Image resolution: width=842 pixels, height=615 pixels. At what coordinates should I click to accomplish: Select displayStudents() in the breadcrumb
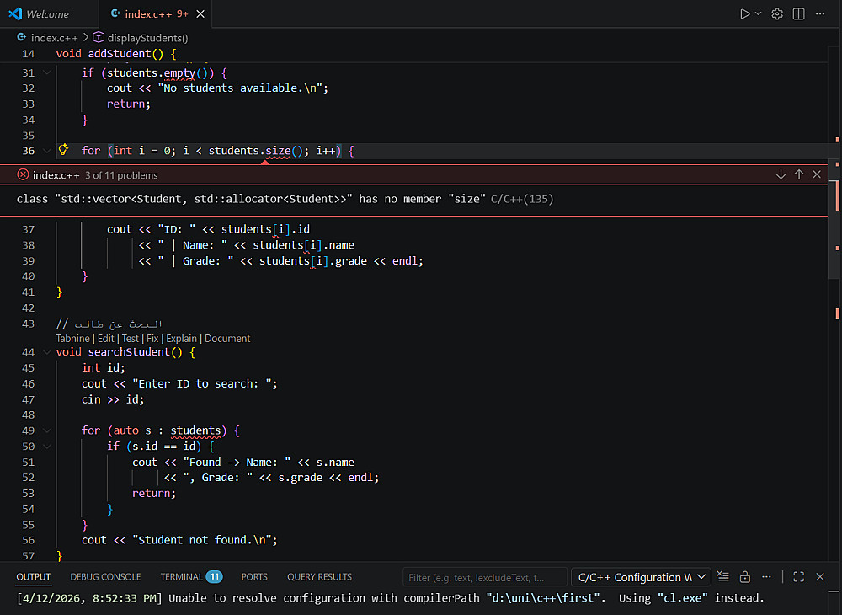coord(147,38)
